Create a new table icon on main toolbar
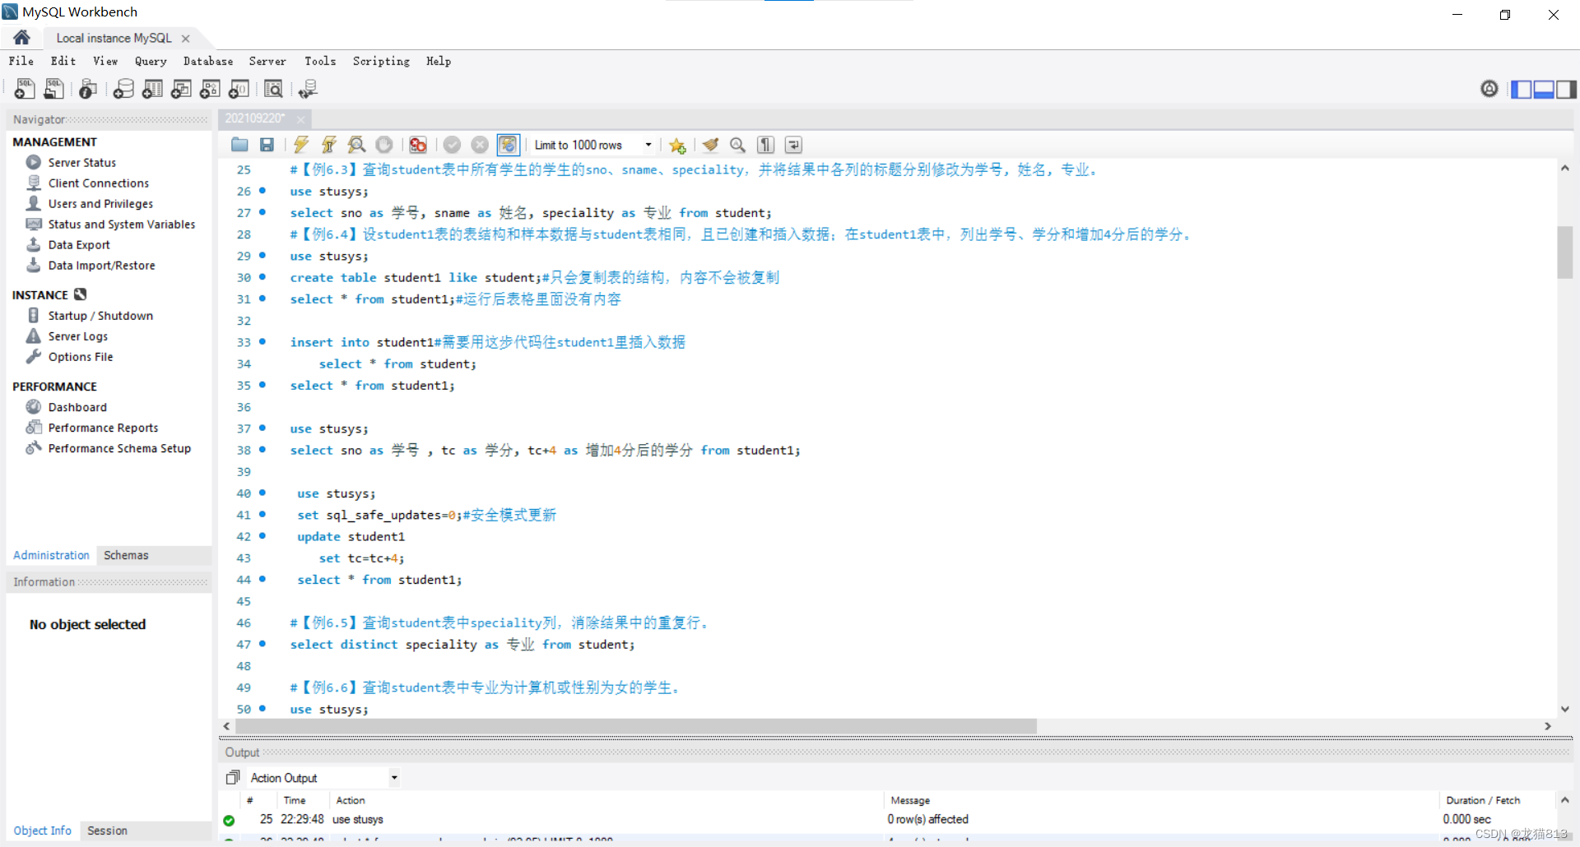 152,89
